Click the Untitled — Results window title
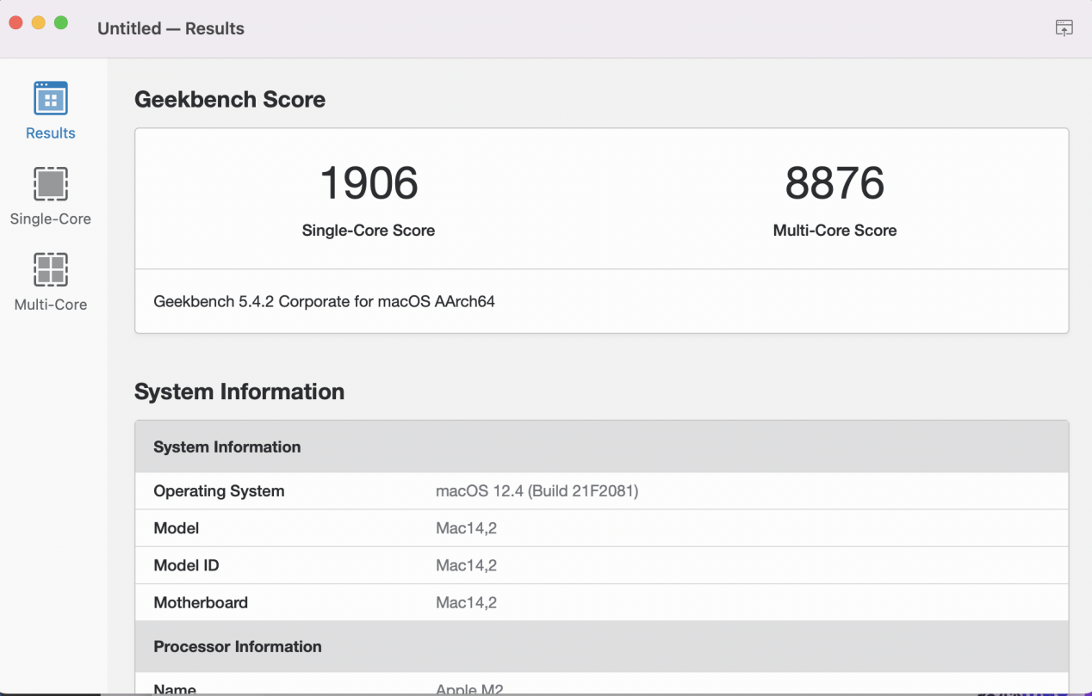The image size is (1092, 696). coord(171,28)
